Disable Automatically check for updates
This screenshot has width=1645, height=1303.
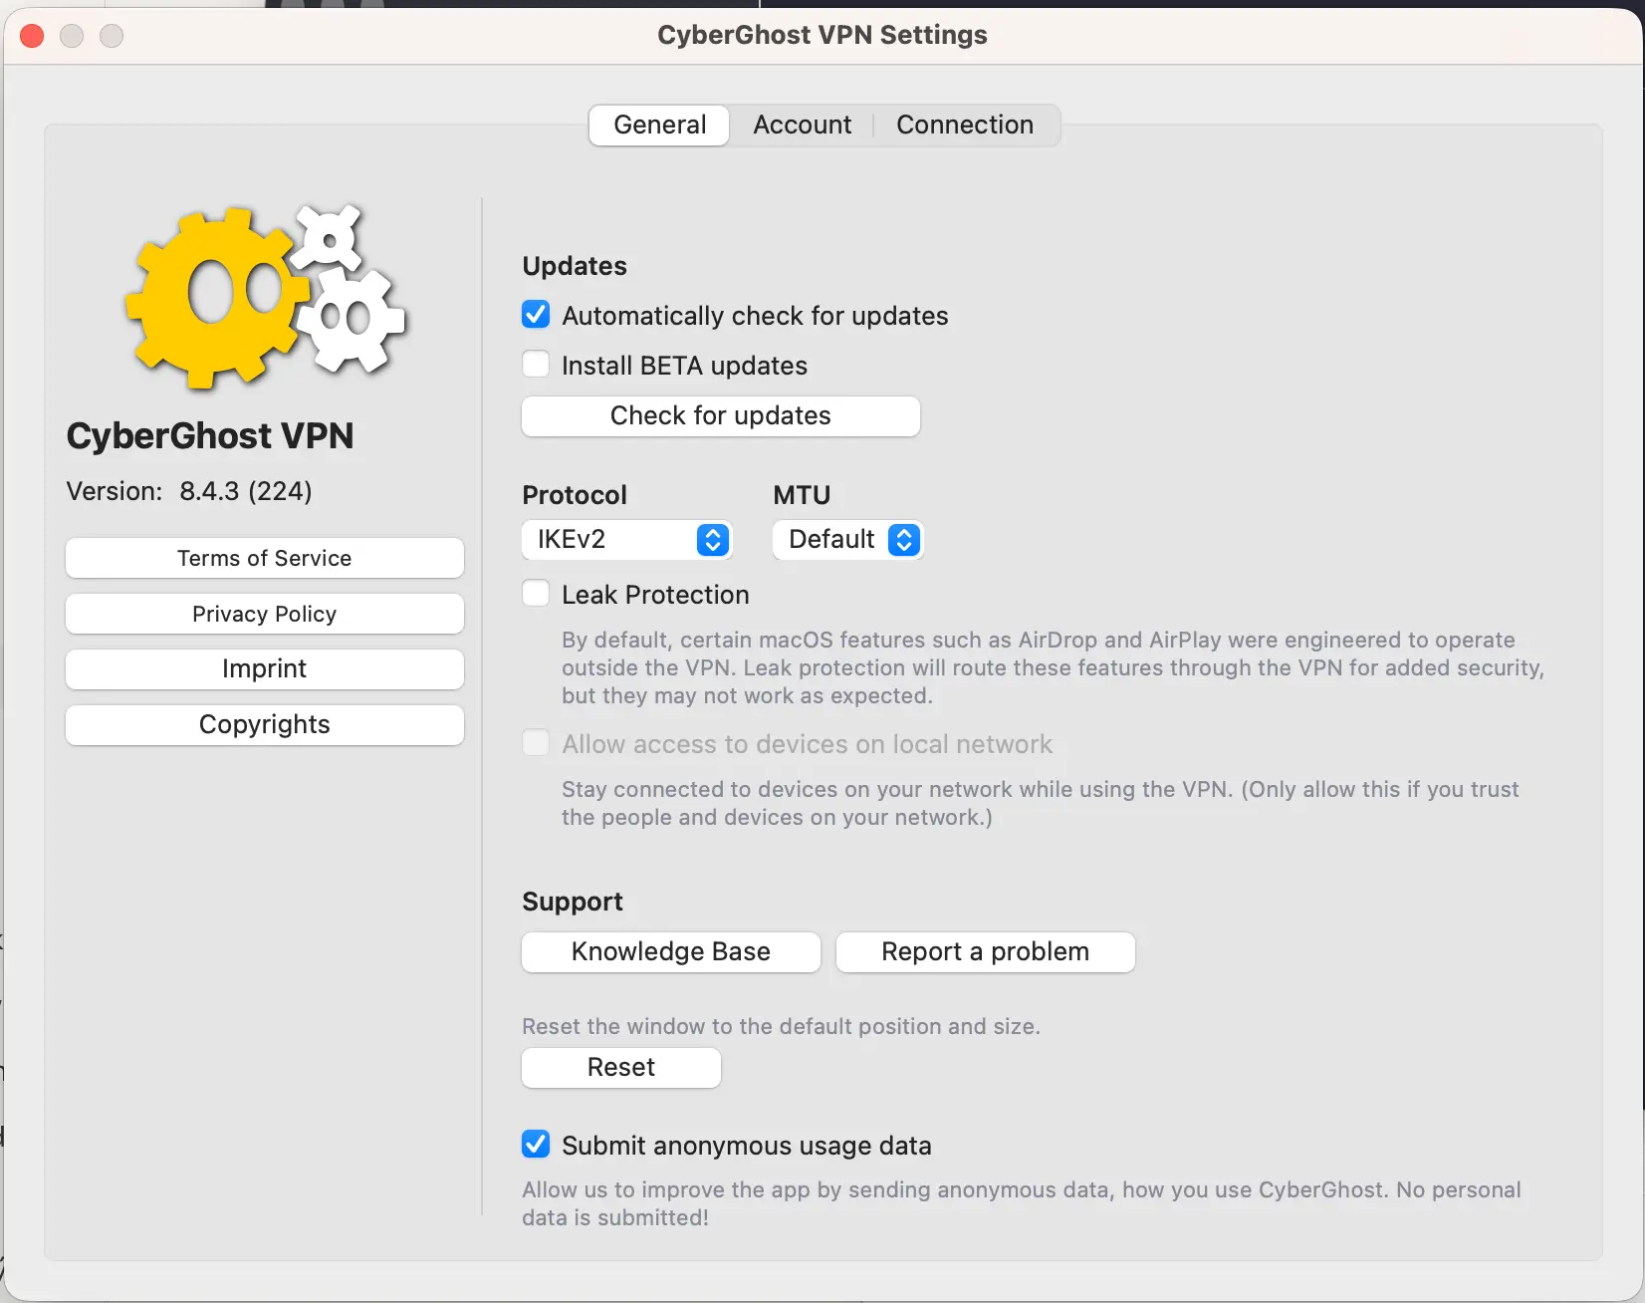536,314
